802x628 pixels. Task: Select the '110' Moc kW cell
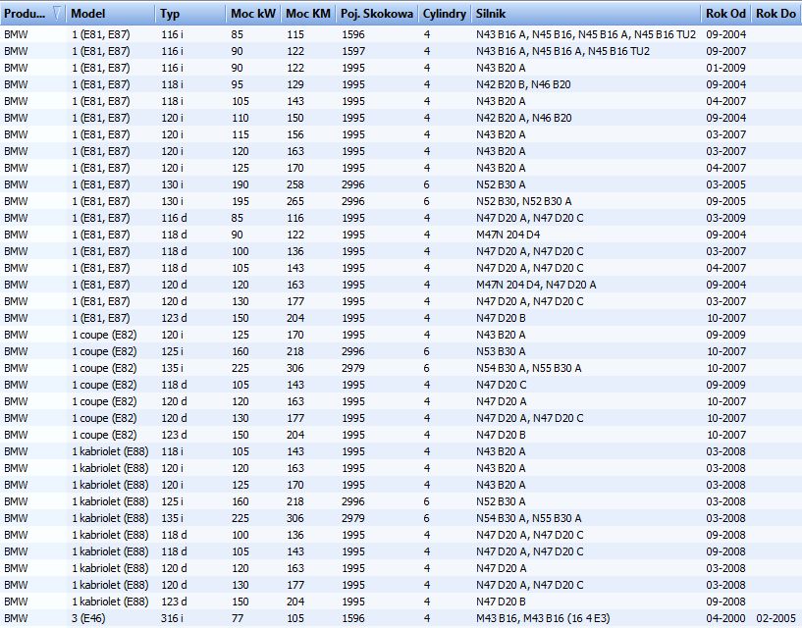click(240, 118)
